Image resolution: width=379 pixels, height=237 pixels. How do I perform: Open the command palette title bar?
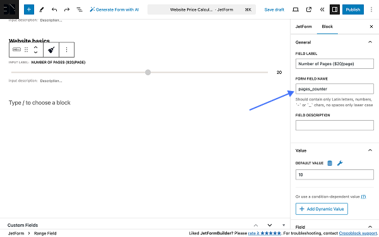[202, 9]
